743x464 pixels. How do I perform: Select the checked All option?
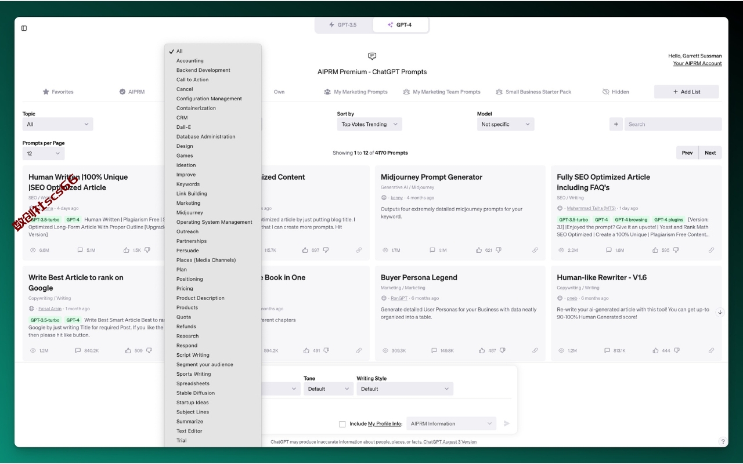213,51
